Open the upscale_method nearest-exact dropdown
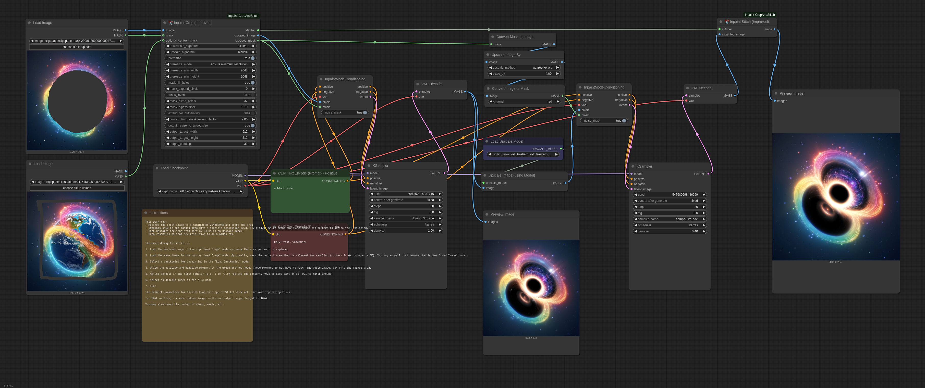Image resolution: width=925 pixels, height=388 pixels. [524, 68]
